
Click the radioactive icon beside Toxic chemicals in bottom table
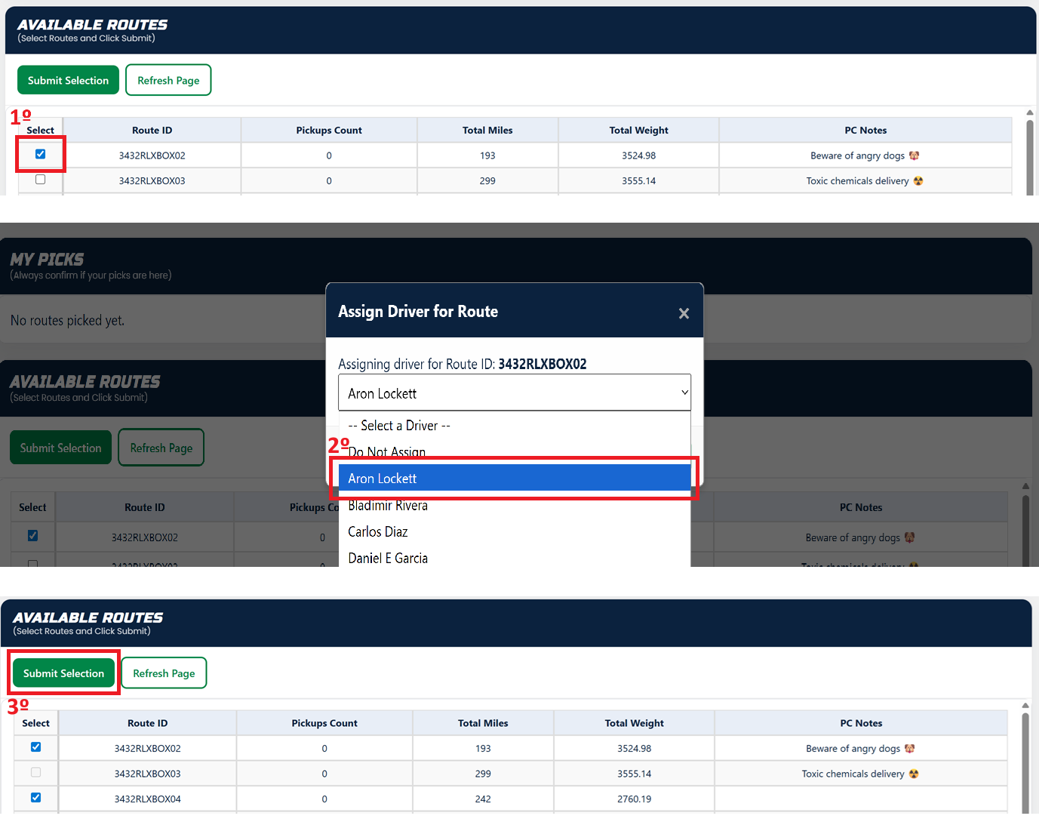pyautogui.click(x=914, y=774)
